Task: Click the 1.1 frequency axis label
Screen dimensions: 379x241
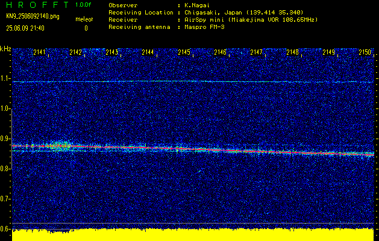Action: pos(5,78)
